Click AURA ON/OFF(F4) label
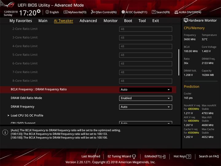 [x=190, y=12]
